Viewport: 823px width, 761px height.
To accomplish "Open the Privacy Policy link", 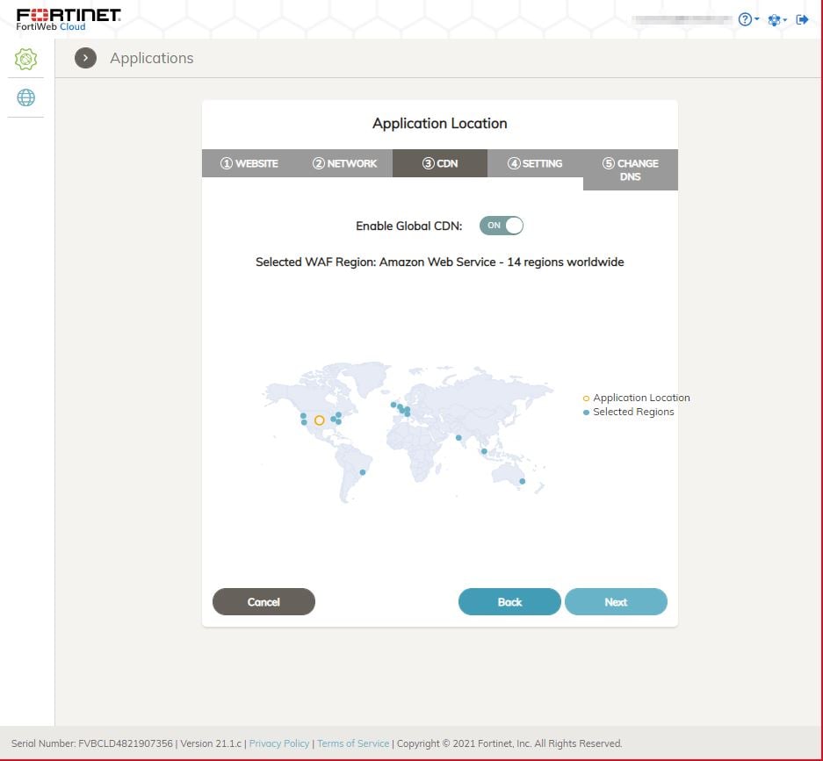I will (x=279, y=743).
